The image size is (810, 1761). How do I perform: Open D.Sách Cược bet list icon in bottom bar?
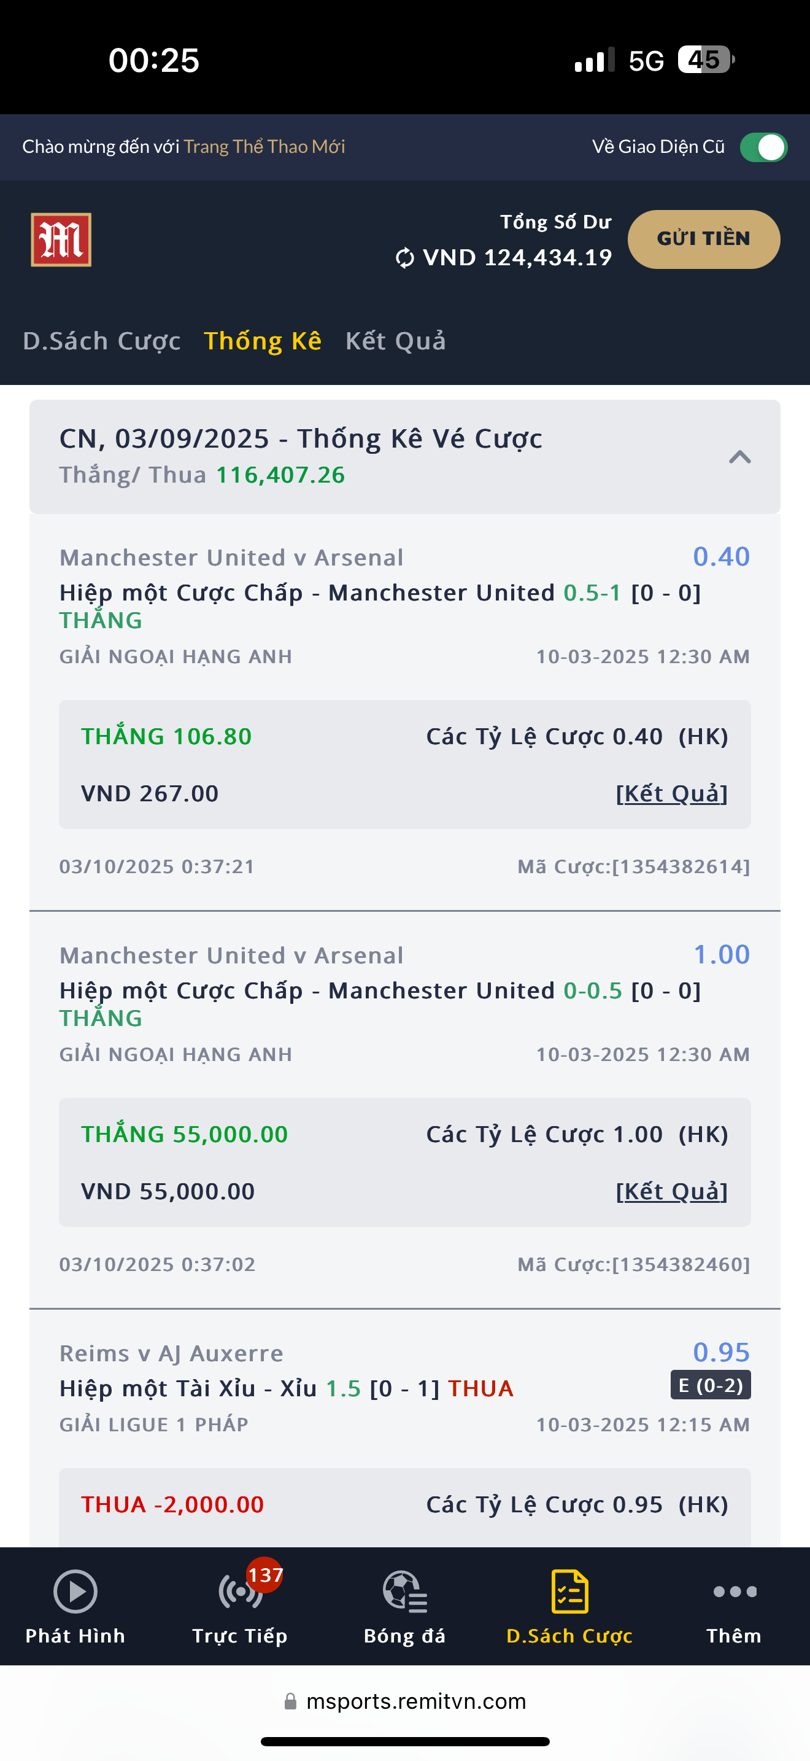coord(569,1592)
